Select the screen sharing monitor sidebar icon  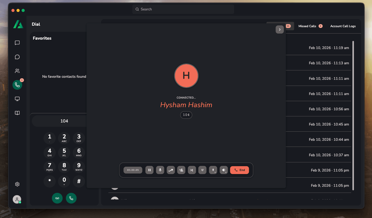[x=17, y=99]
